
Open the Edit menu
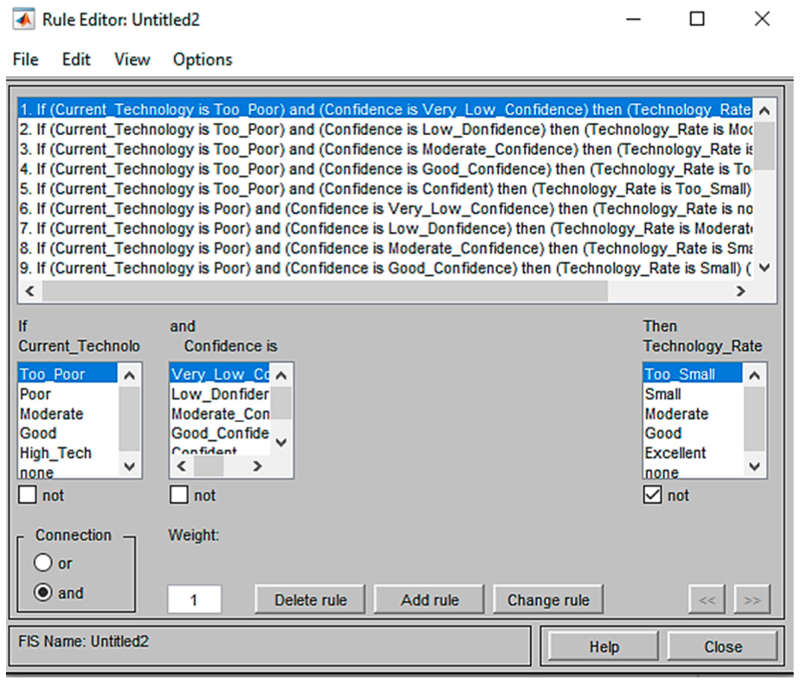tap(76, 60)
